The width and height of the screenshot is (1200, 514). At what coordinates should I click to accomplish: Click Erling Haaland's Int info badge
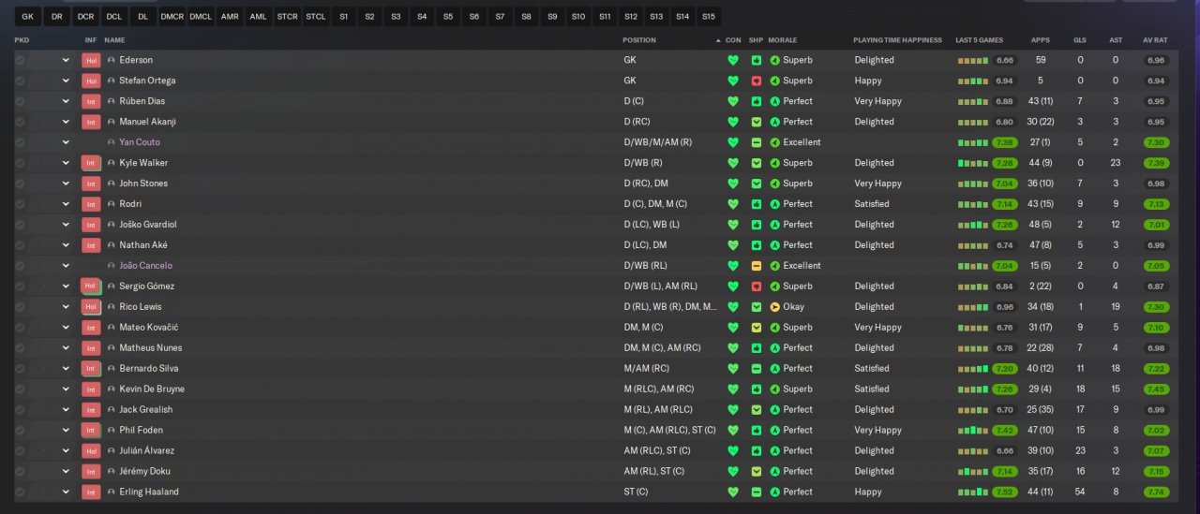(91, 492)
